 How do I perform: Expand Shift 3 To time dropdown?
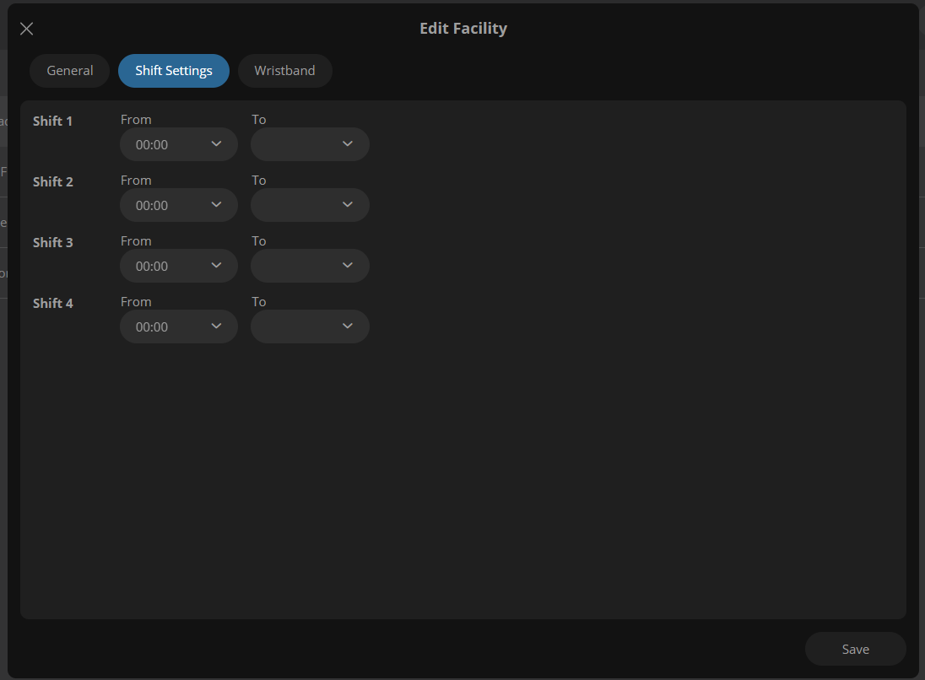click(310, 266)
